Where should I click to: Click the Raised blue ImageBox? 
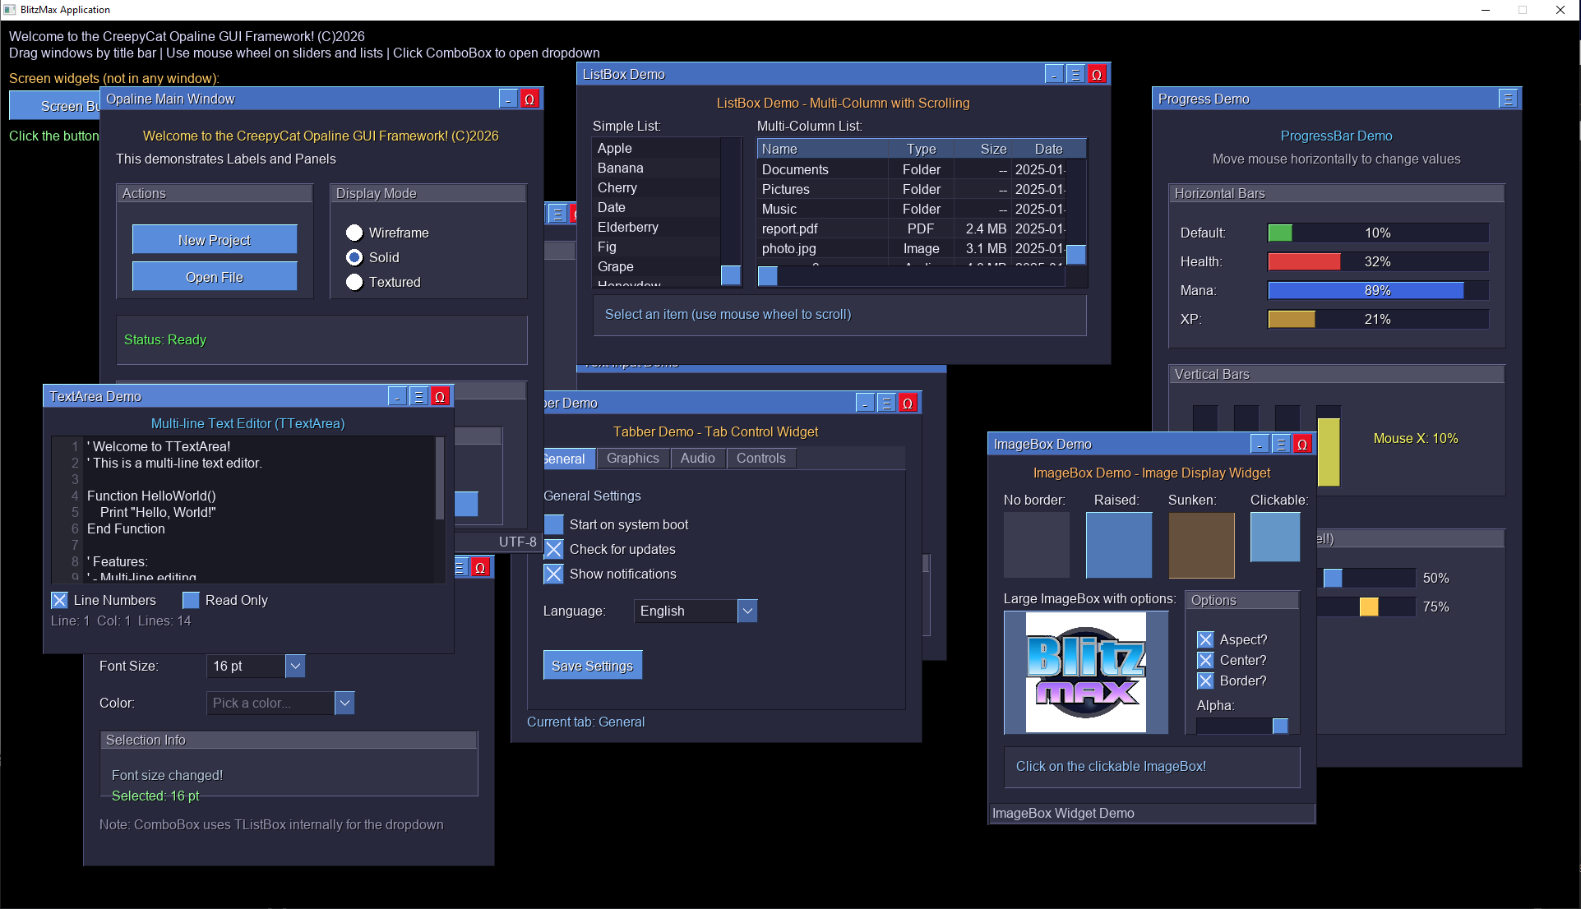(x=1118, y=544)
